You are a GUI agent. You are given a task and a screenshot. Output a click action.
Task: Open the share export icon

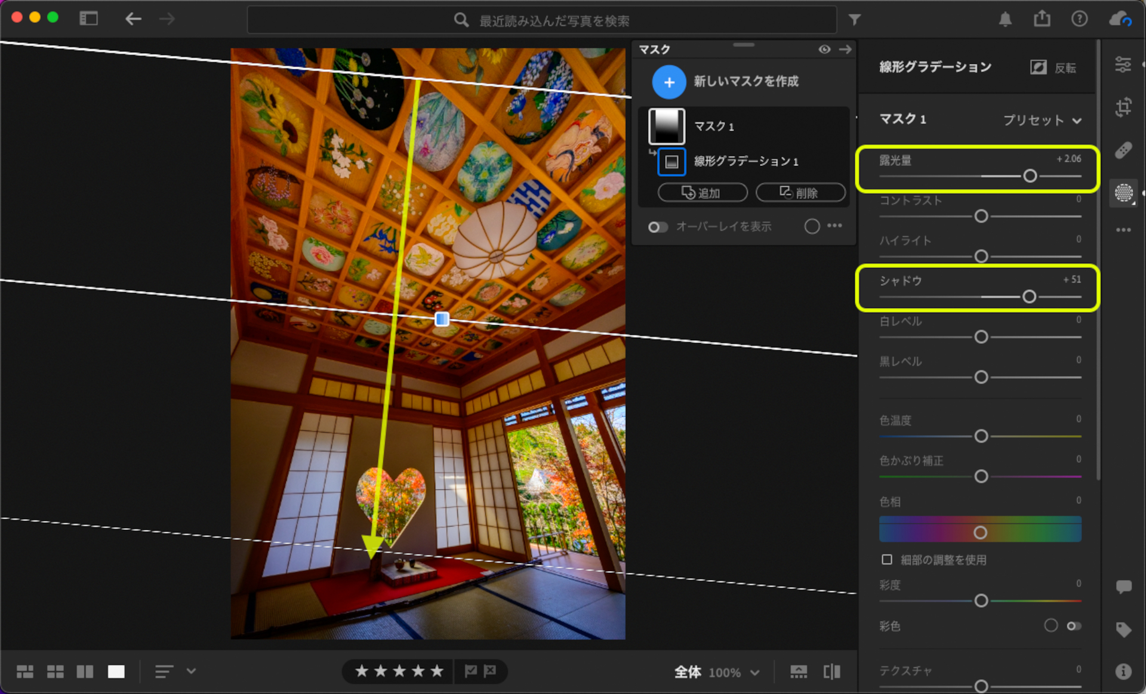pos(1042,19)
